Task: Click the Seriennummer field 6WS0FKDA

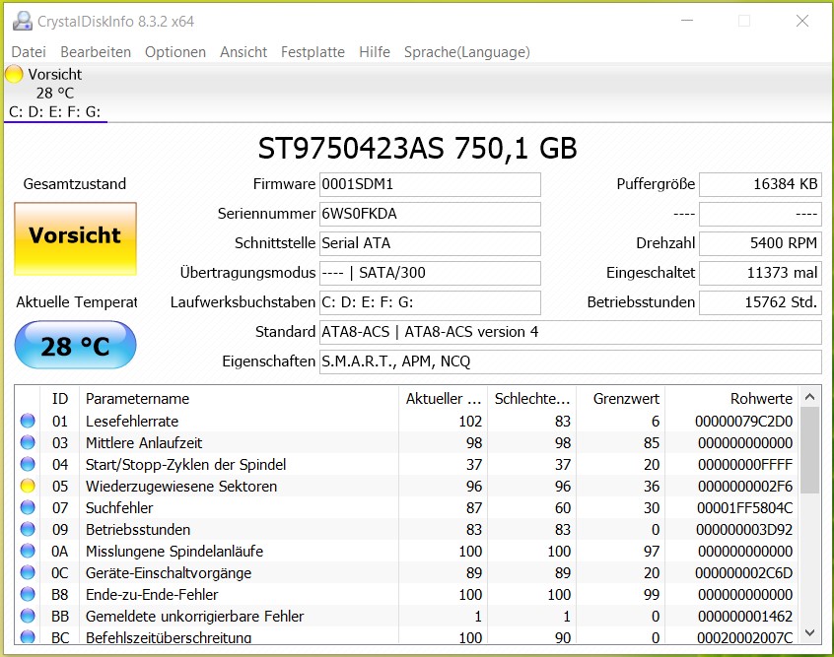Action: (x=430, y=214)
